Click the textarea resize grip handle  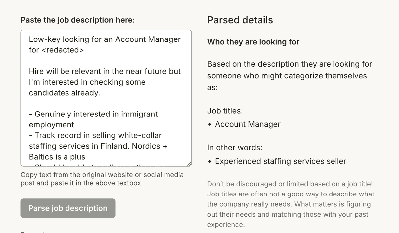pyautogui.click(x=189, y=163)
